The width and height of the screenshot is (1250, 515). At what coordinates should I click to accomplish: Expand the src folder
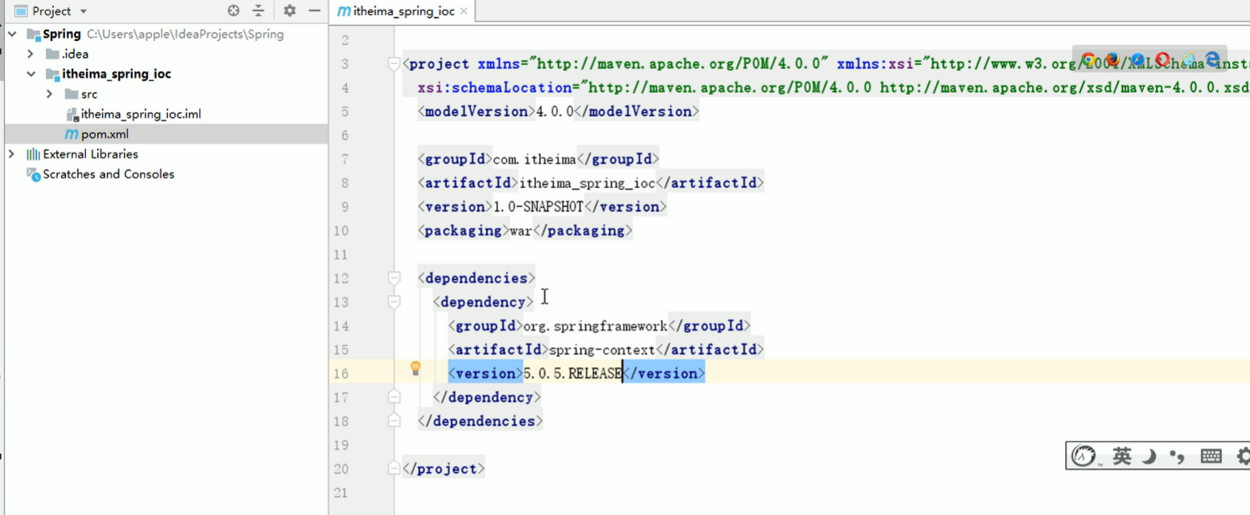pos(50,94)
